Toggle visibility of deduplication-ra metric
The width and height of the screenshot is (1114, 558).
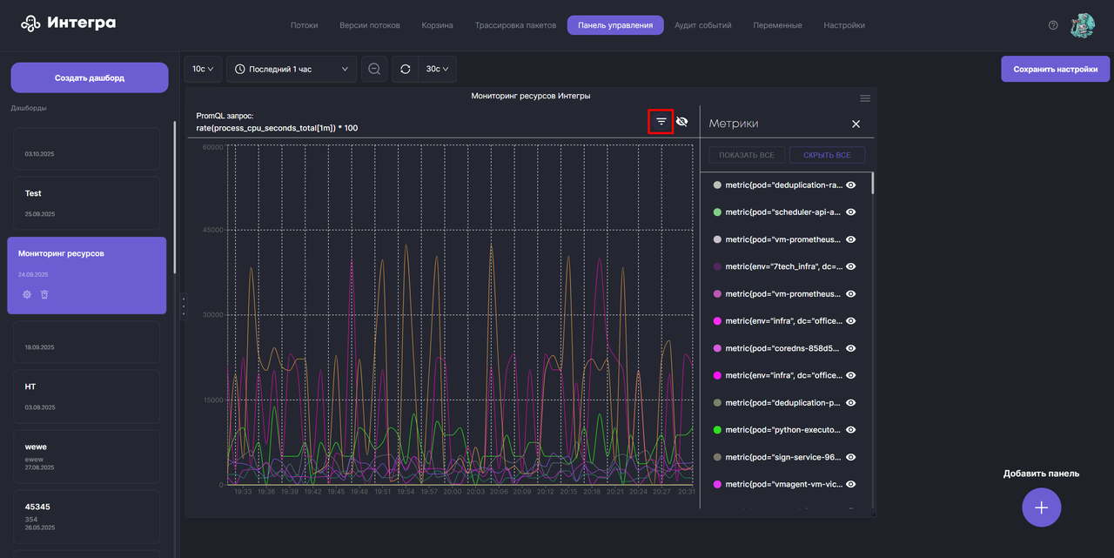click(851, 185)
